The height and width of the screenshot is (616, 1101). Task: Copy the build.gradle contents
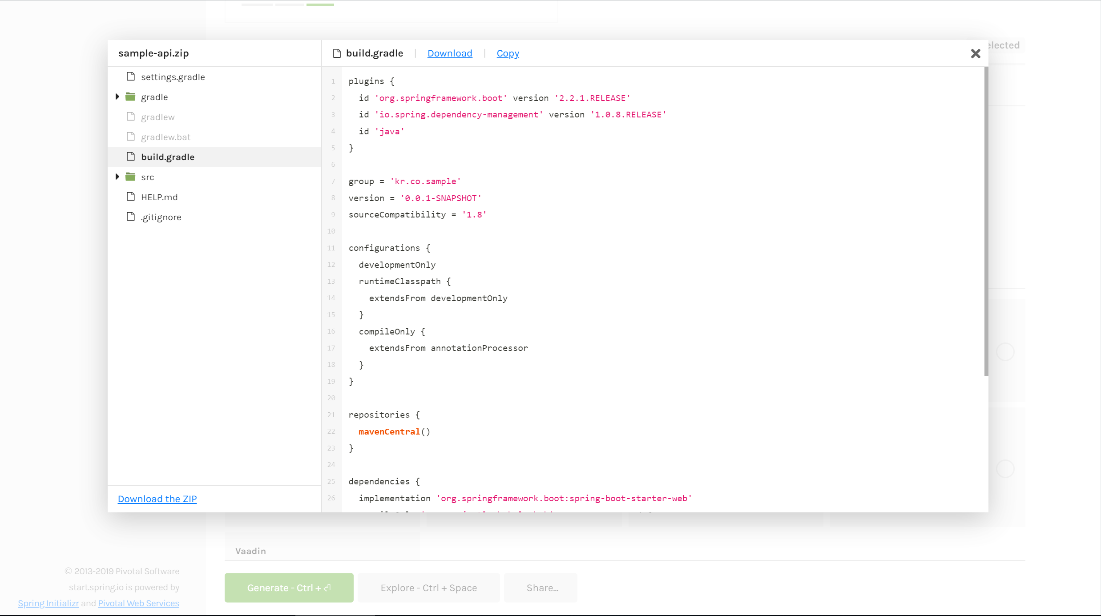[508, 53]
